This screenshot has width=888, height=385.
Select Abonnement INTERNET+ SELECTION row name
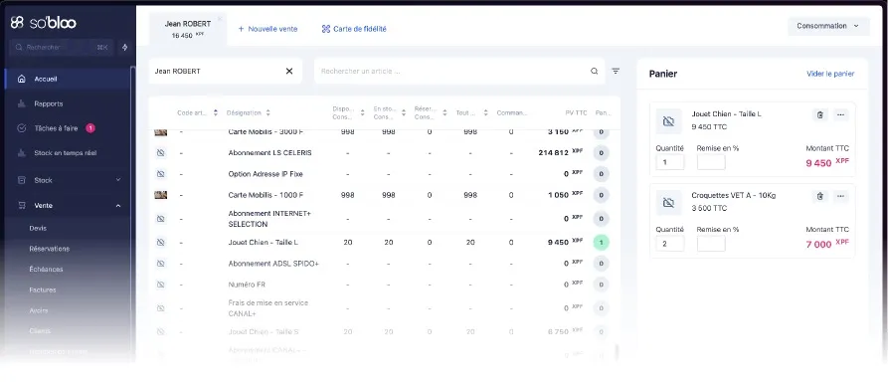269,219
